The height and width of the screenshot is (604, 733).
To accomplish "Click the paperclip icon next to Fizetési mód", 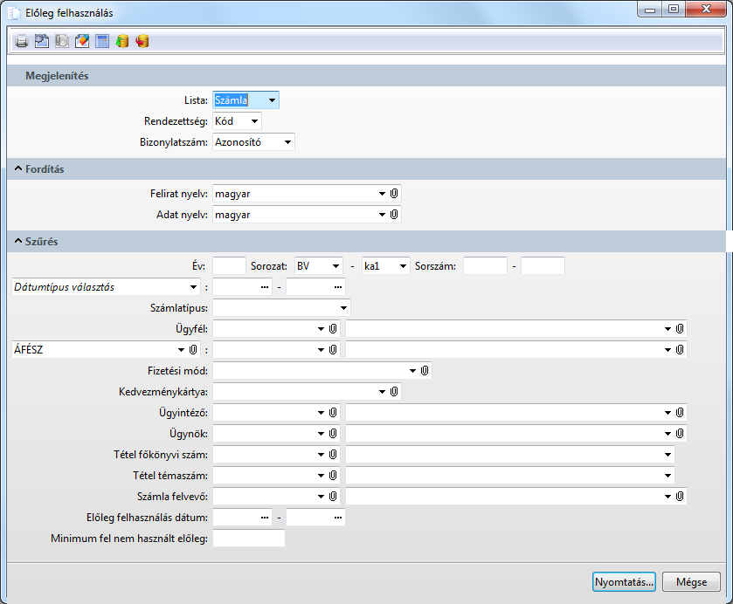I will point(424,371).
